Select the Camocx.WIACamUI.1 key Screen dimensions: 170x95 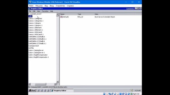[36, 34]
